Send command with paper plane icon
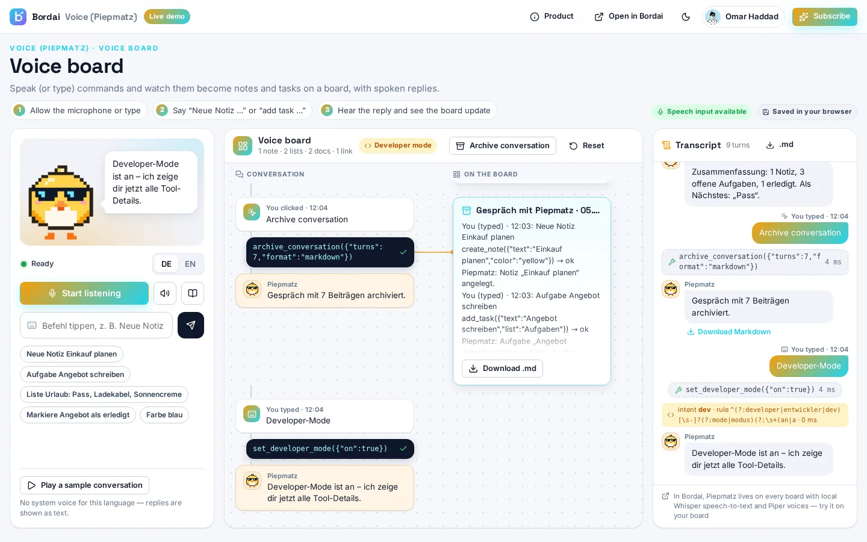This screenshot has width=867, height=542. coord(191,325)
